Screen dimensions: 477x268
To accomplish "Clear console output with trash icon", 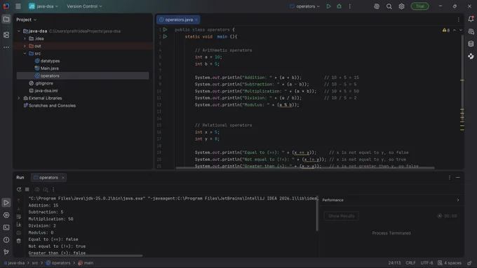I will [x=18, y=241].
